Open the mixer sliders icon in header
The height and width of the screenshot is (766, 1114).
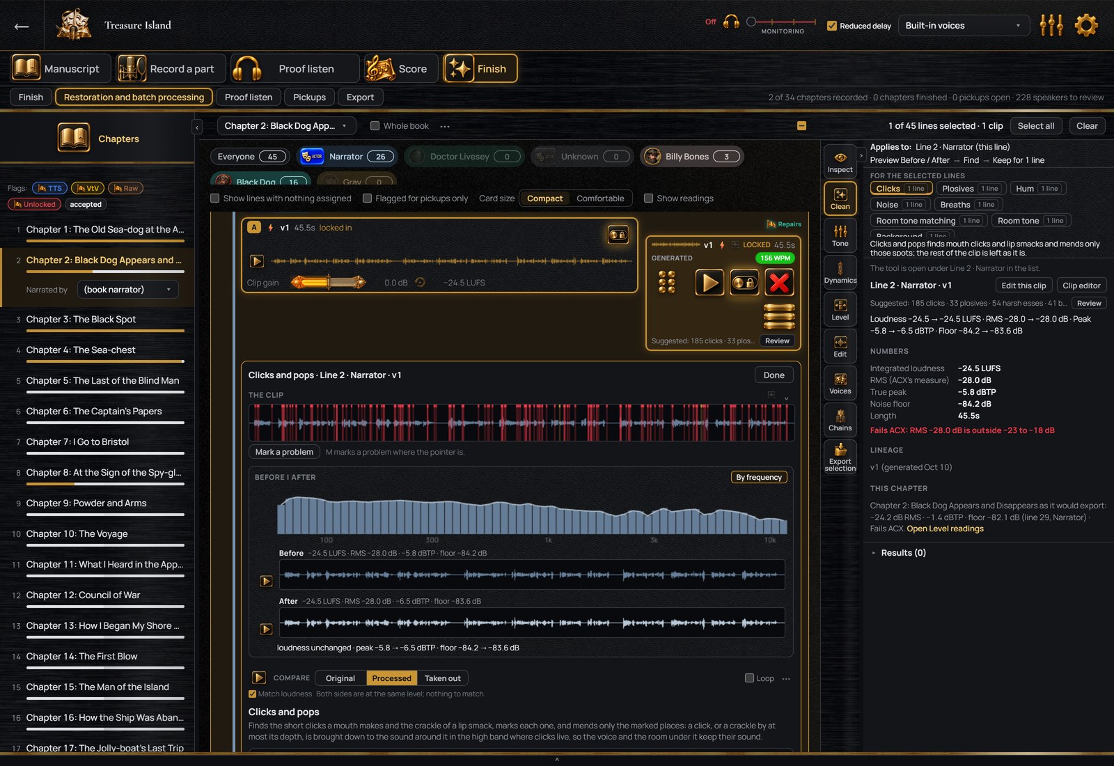[x=1051, y=26]
